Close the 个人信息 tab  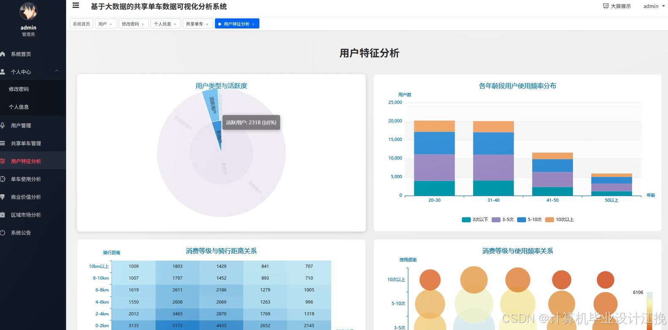tap(175, 24)
